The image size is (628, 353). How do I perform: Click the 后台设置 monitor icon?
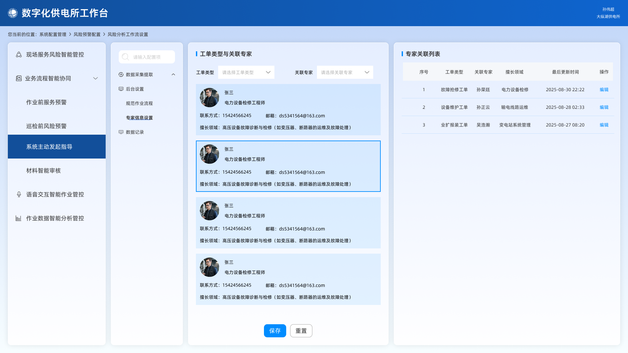tap(121, 89)
